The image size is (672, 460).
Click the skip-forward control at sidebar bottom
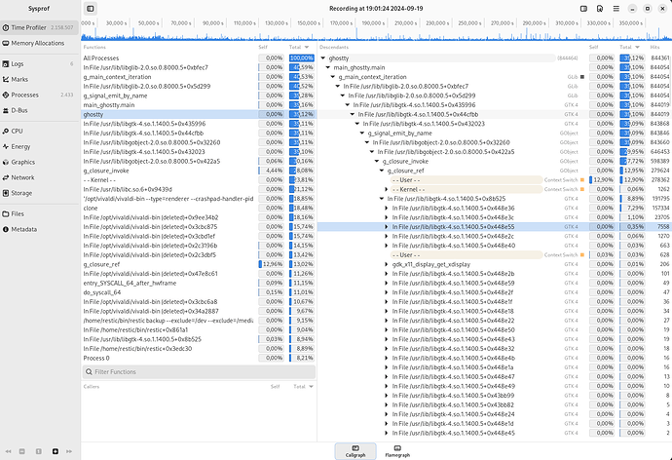coord(69,451)
